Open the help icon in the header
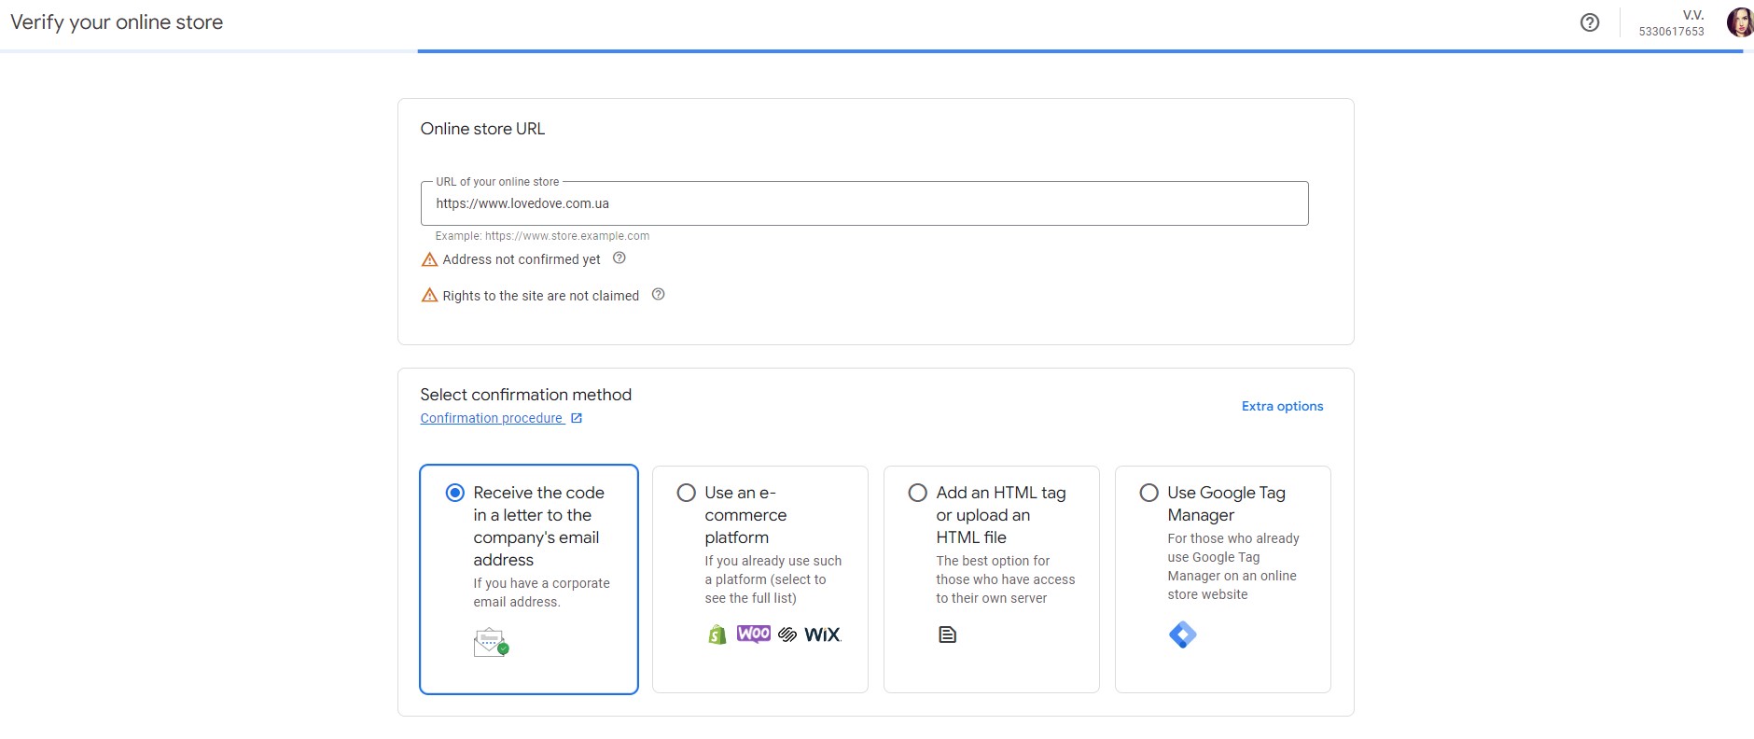The width and height of the screenshot is (1754, 739). tap(1590, 22)
